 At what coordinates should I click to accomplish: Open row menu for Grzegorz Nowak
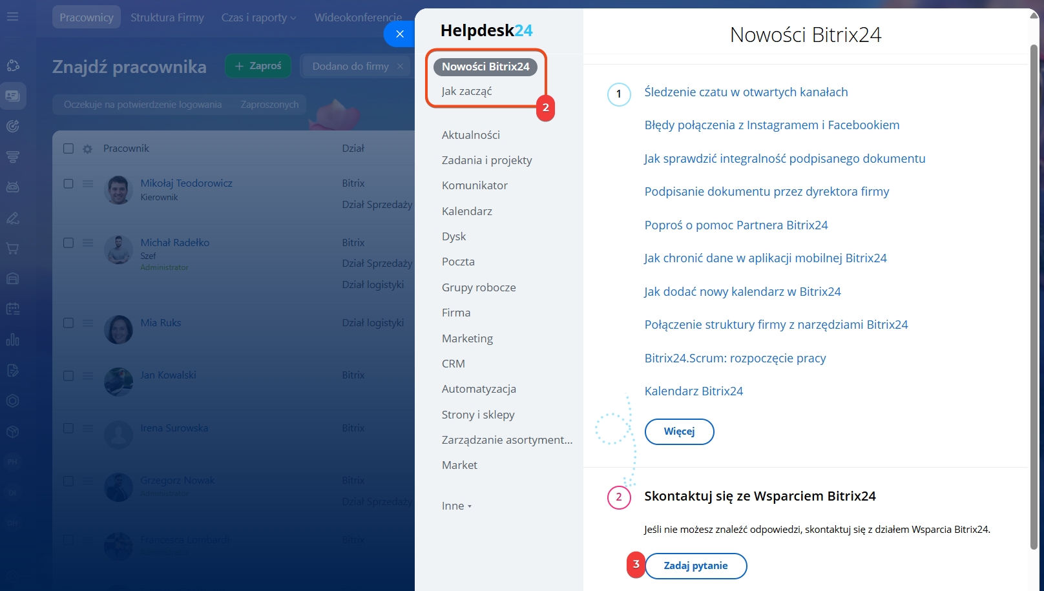coord(88,481)
